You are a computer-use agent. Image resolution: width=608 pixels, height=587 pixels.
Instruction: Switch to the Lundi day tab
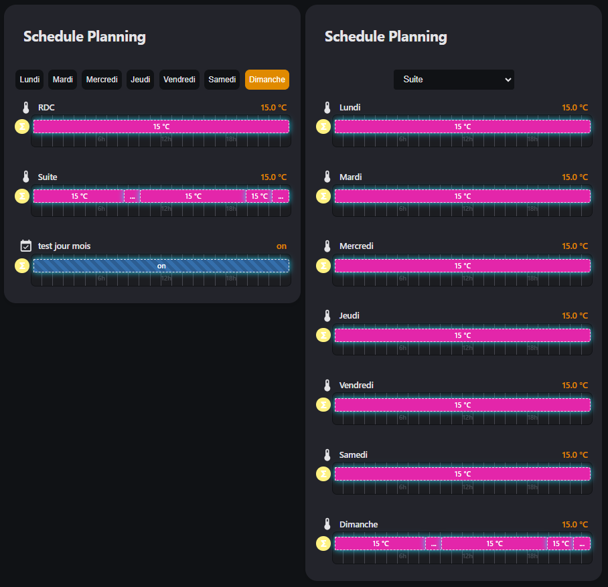(x=29, y=80)
